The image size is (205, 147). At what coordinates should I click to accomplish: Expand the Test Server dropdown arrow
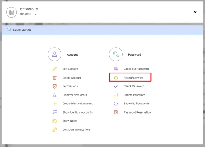[x=35, y=14]
